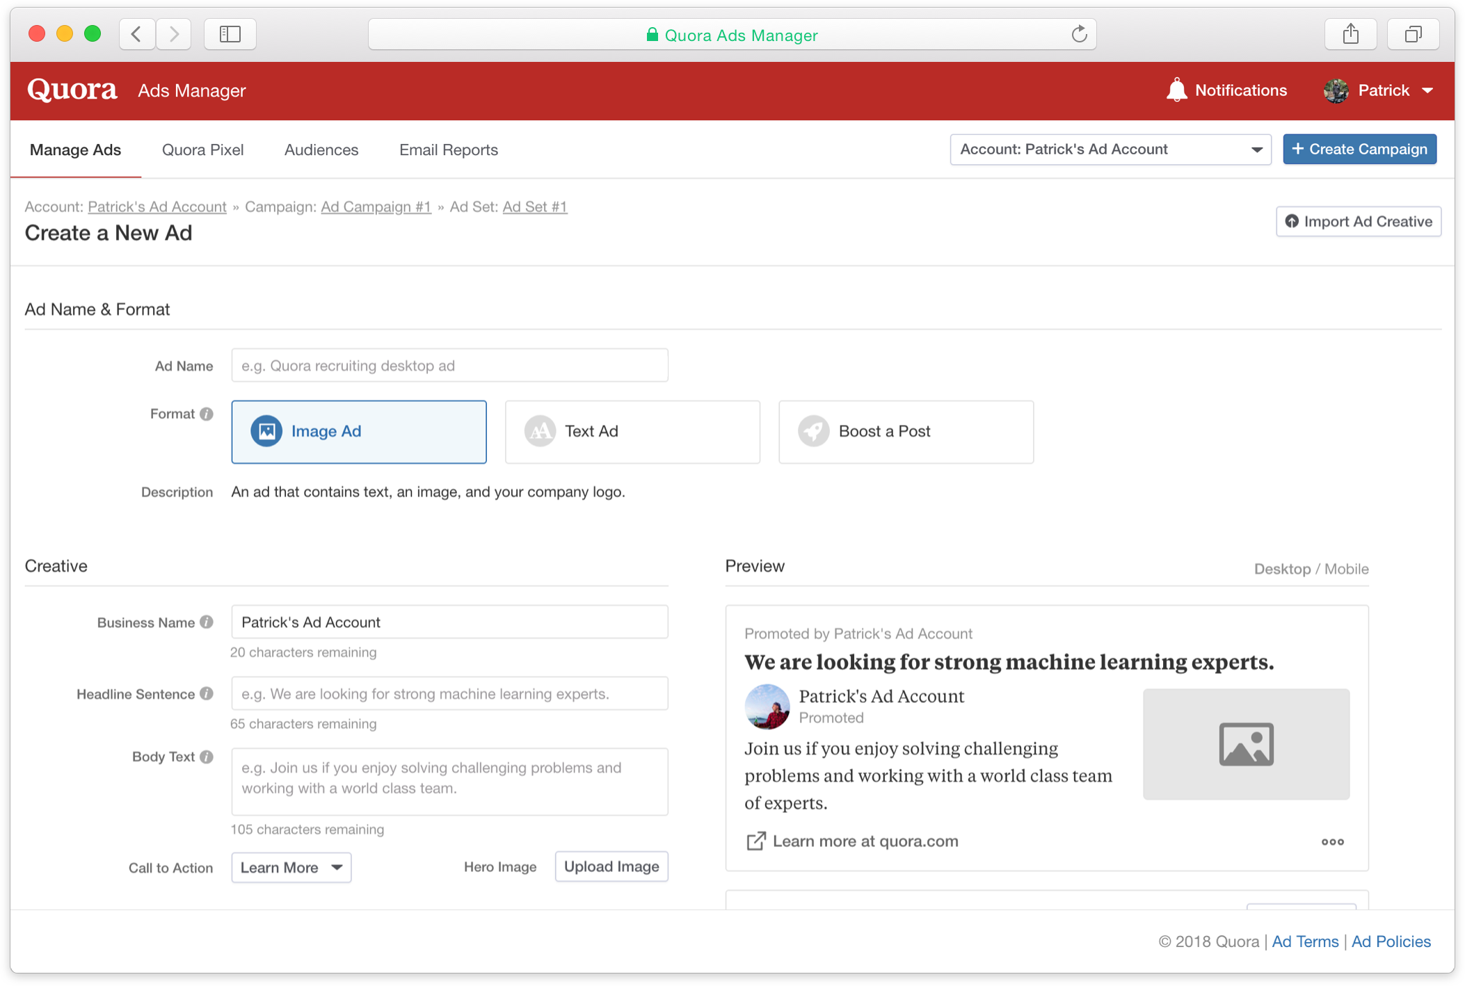The image size is (1465, 986).
Task: Click the Image Ad picture icon
Action: pos(266,431)
